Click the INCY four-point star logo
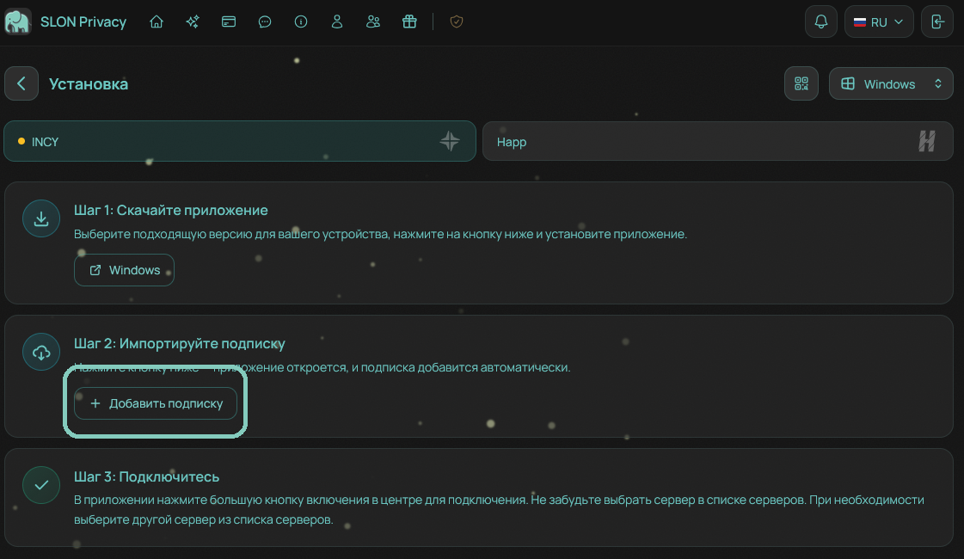 coord(450,141)
